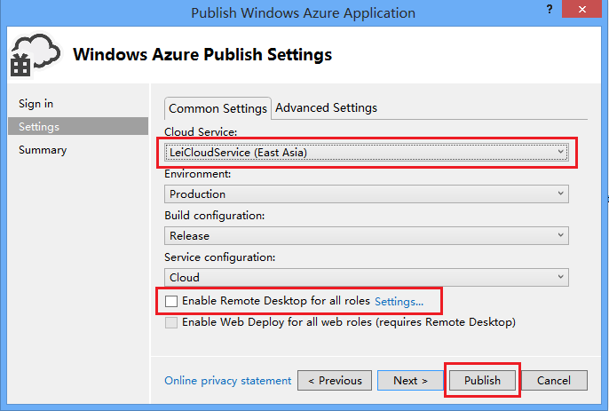Click the Previous button

335,380
